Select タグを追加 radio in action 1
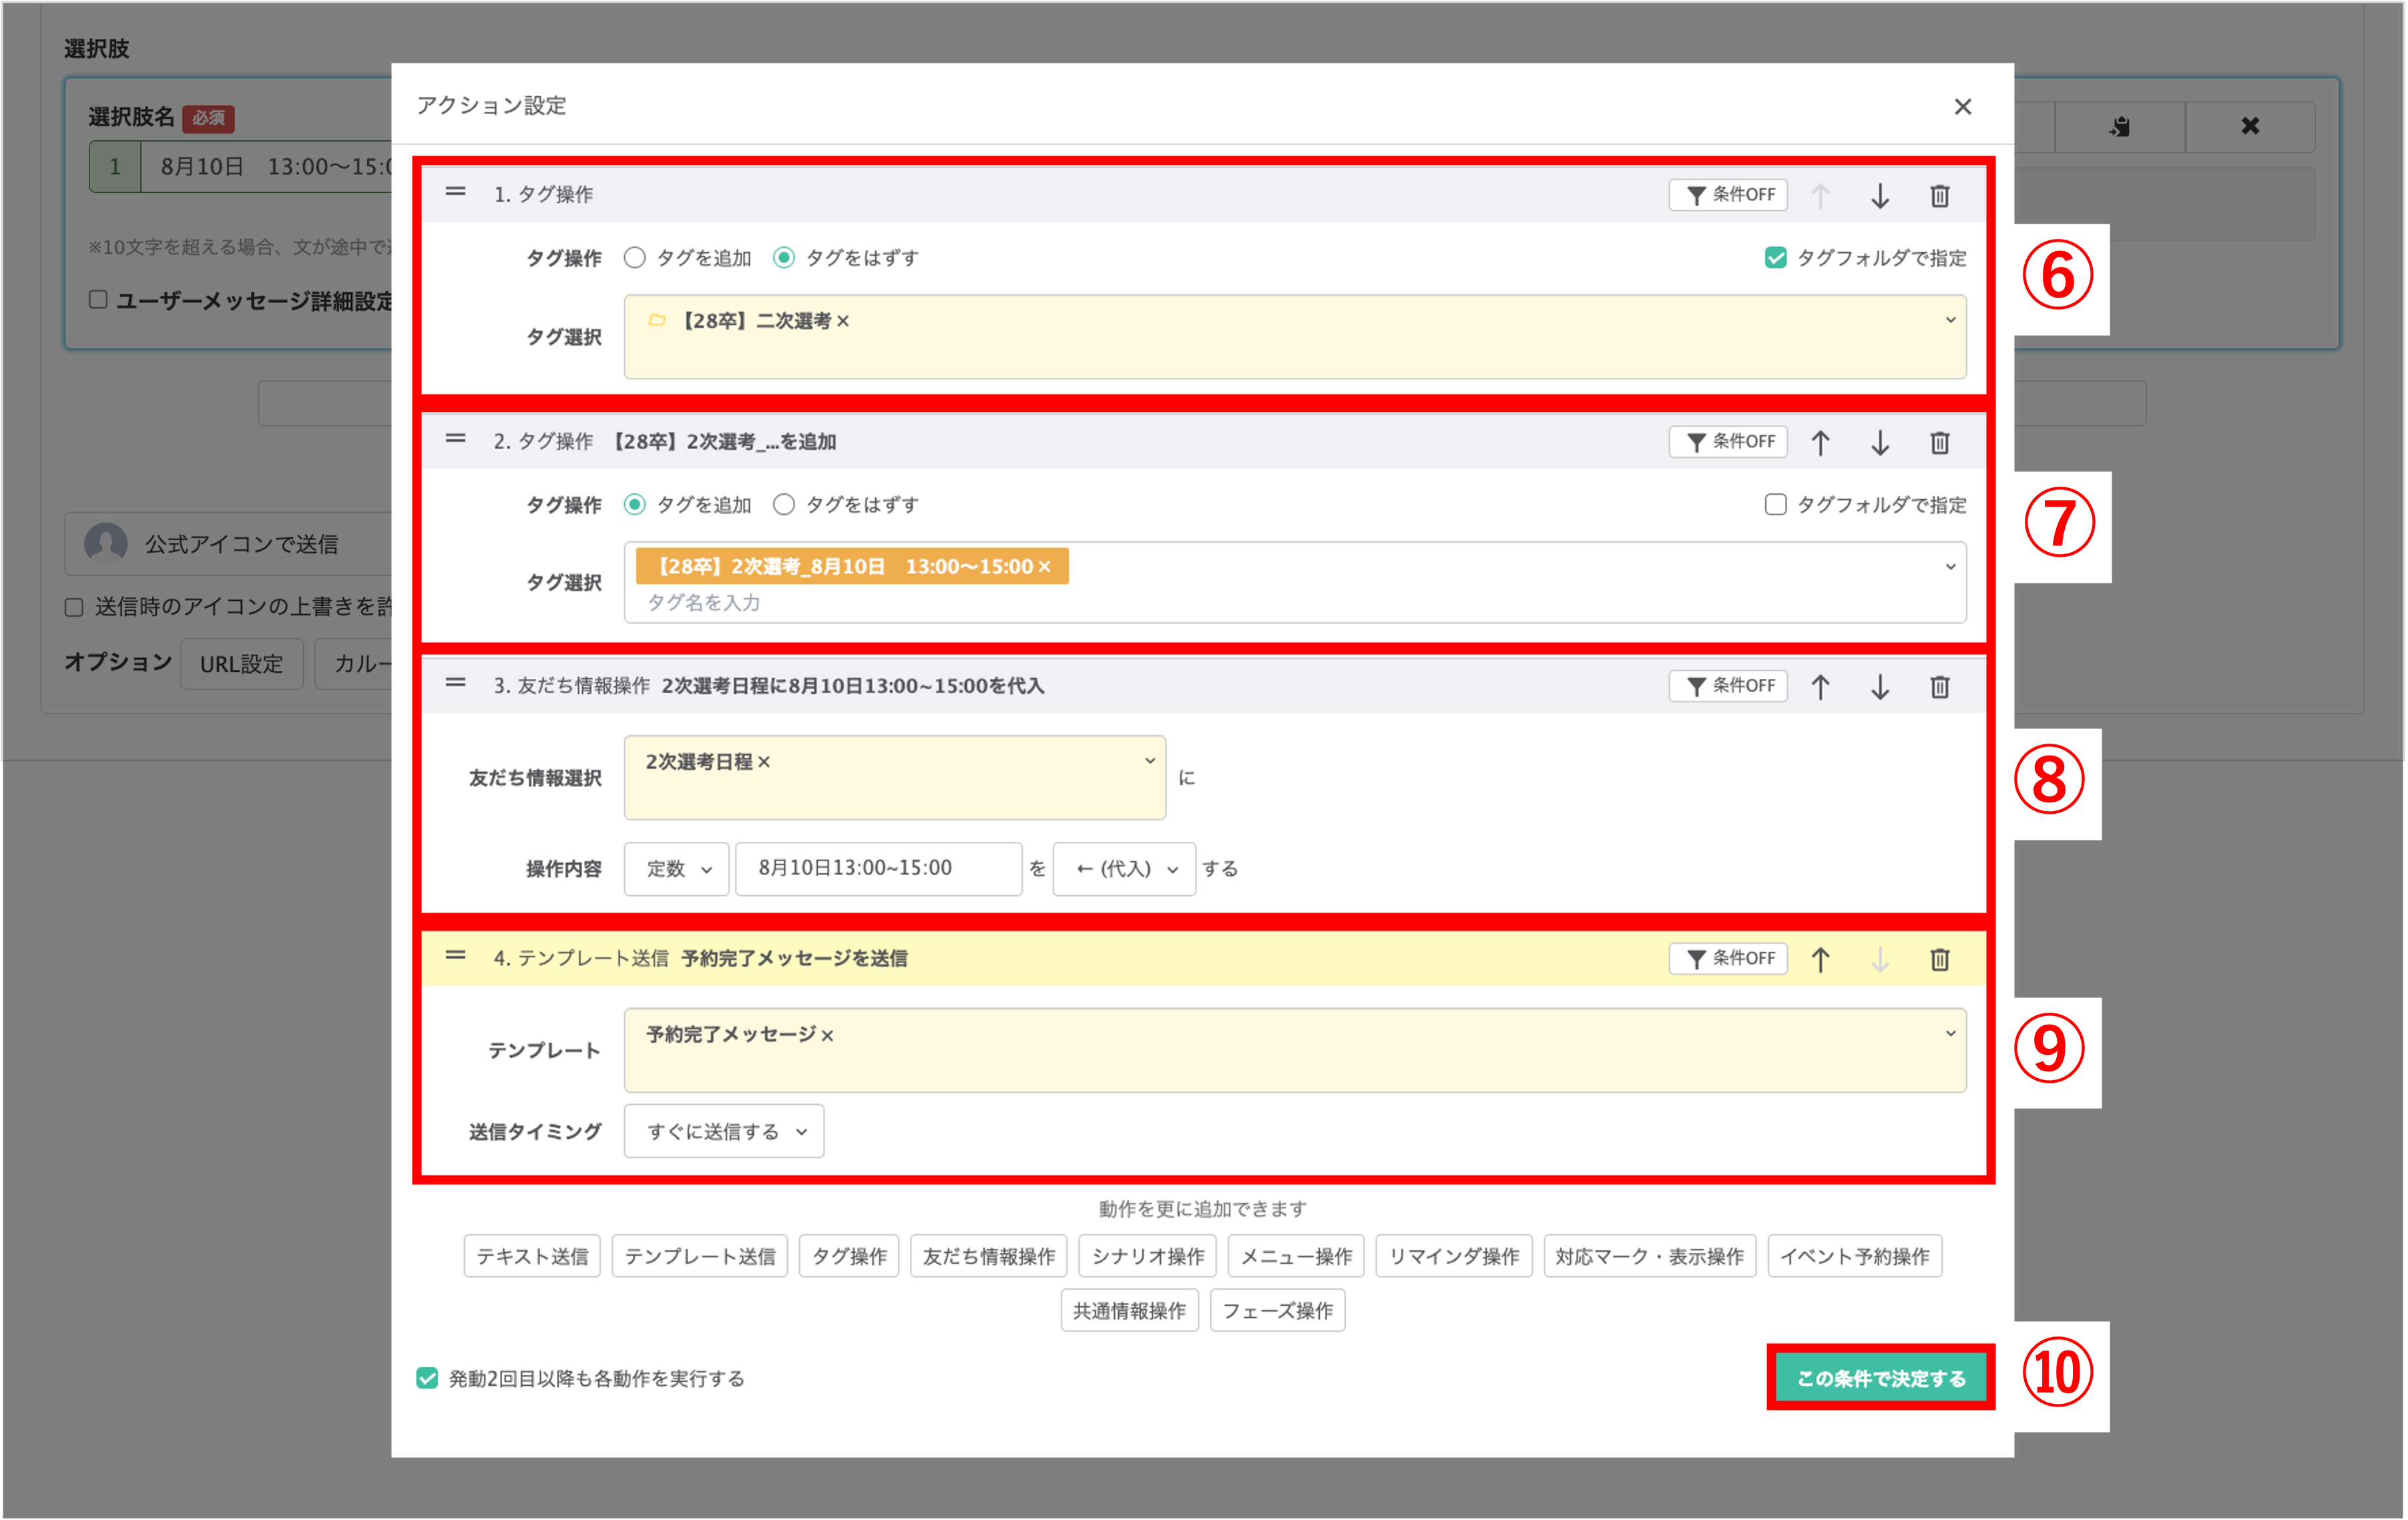The width and height of the screenshot is (2408, 1520). coord(635,258)
